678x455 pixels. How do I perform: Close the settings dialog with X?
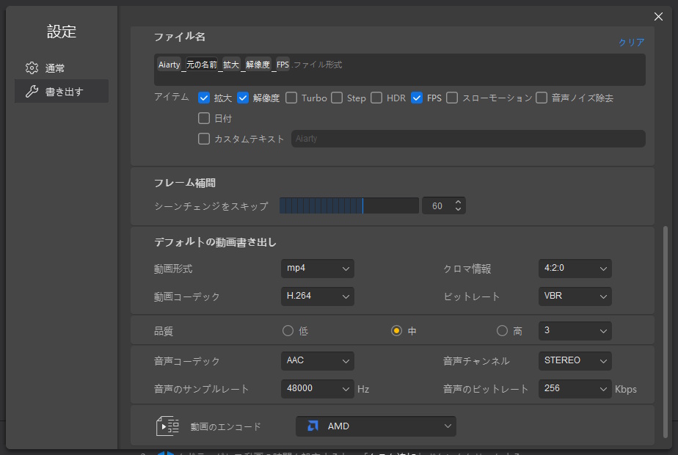[658, 16]
